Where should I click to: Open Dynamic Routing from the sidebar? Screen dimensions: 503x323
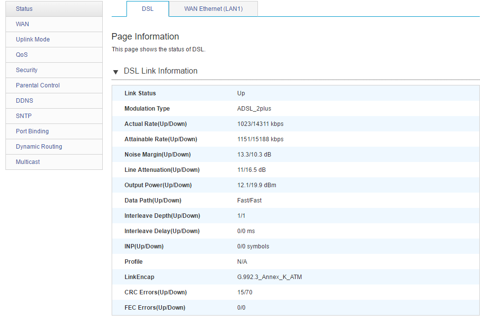pos(39,147)
